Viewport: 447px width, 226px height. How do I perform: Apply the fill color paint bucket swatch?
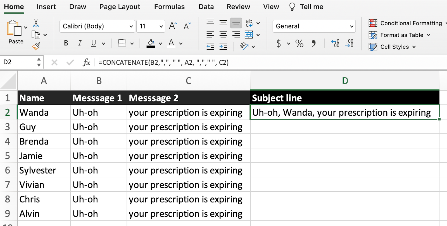(x=151, y=43)
